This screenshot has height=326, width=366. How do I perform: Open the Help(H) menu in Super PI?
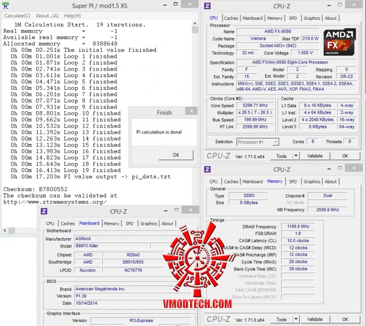(x=72, y=16)
